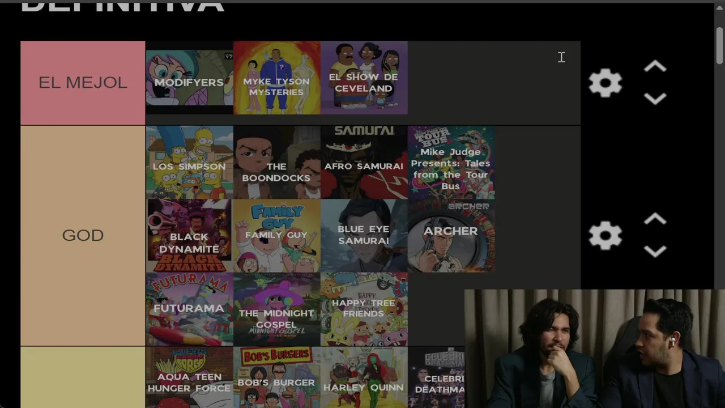This screenshot has width=725, height=408.
Task: Select the Celebrity Deathmatch thumbnail
Action: [436, 377]
